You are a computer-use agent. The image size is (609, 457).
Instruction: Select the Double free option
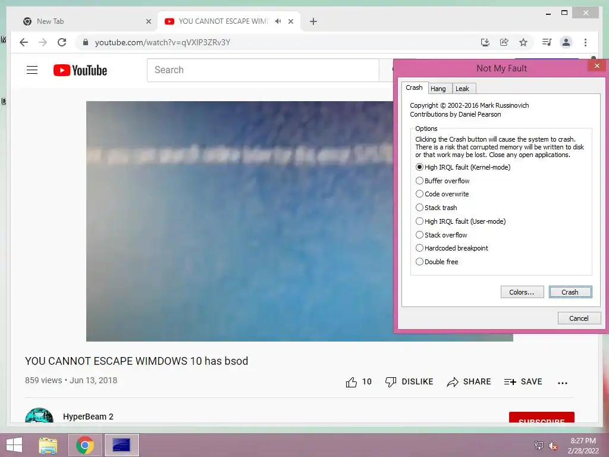437,262
